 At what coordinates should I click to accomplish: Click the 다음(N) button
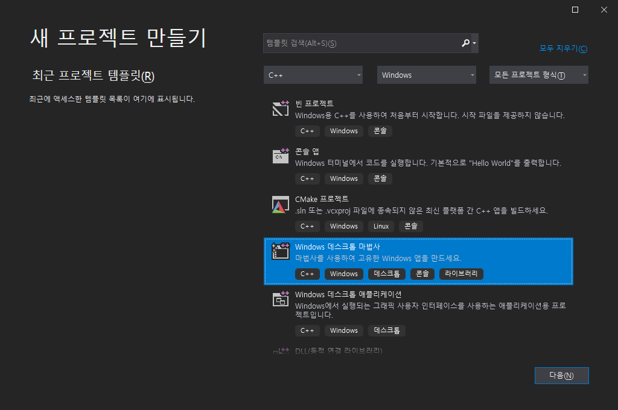point(562,376)
